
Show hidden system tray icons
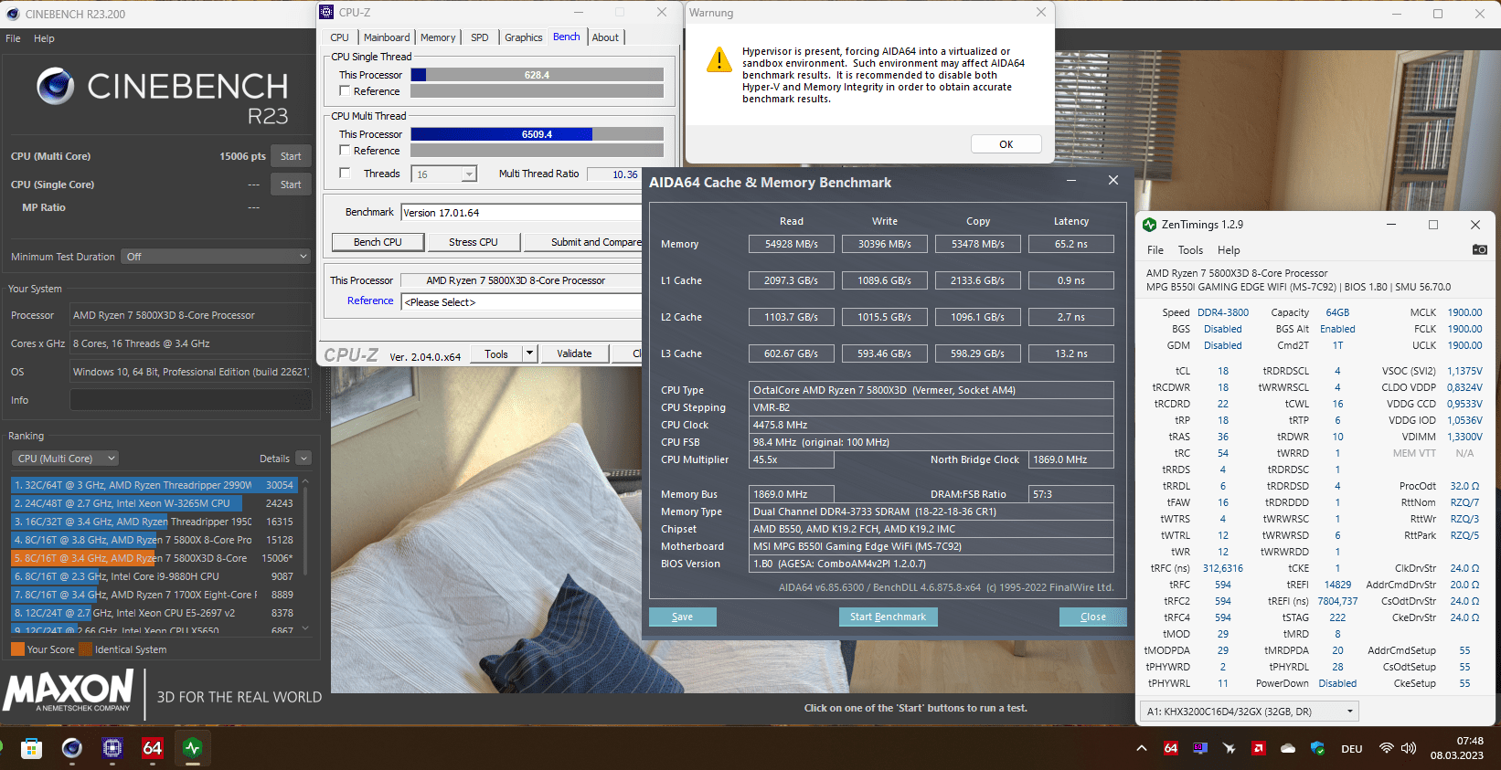pos(1142,749)
